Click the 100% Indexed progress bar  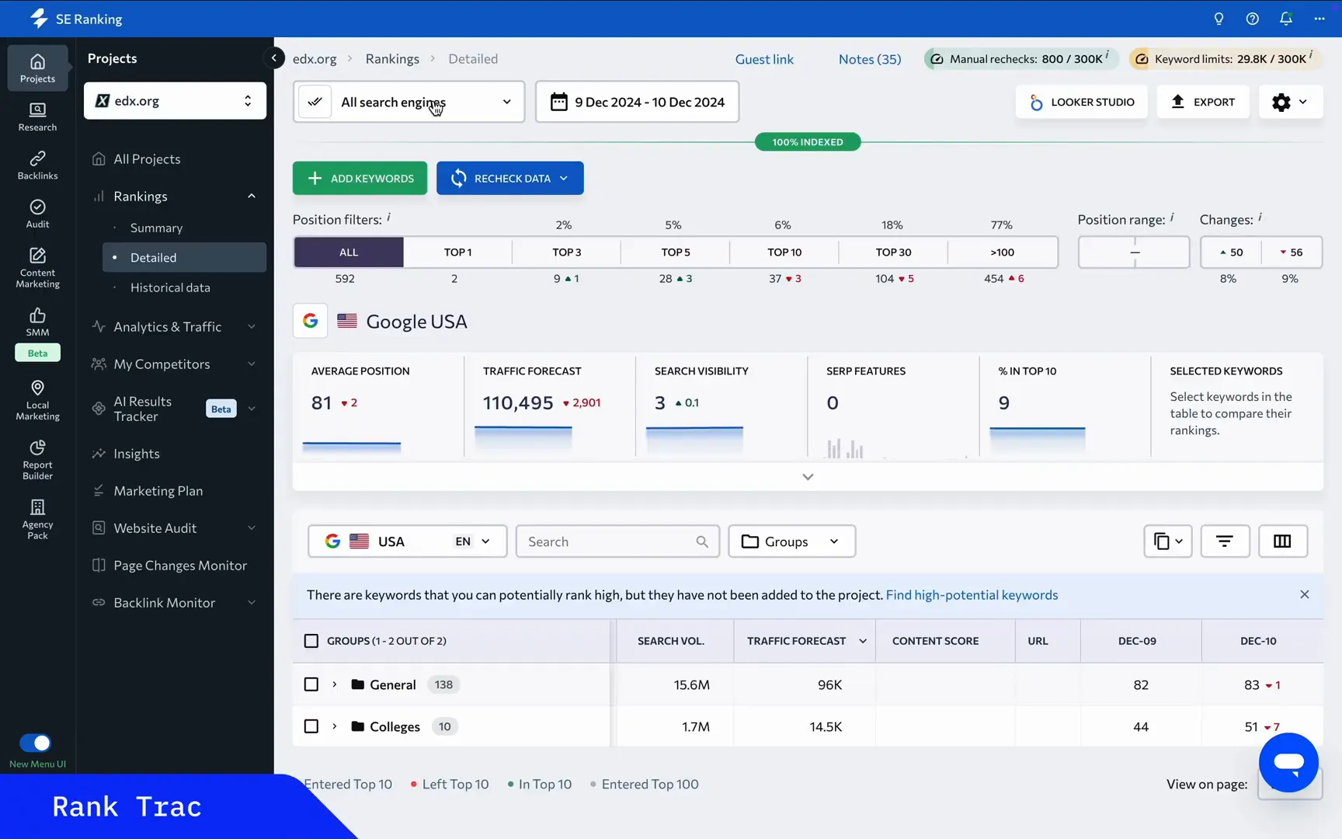pyautogui.click(x=807, y=141)
